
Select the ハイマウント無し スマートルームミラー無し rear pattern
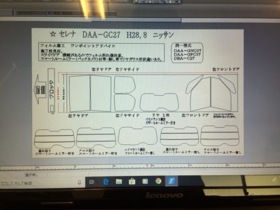138,136
